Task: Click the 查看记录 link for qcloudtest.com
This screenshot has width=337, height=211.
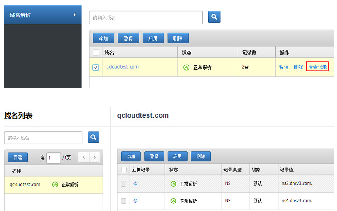Action: point(318,67)
